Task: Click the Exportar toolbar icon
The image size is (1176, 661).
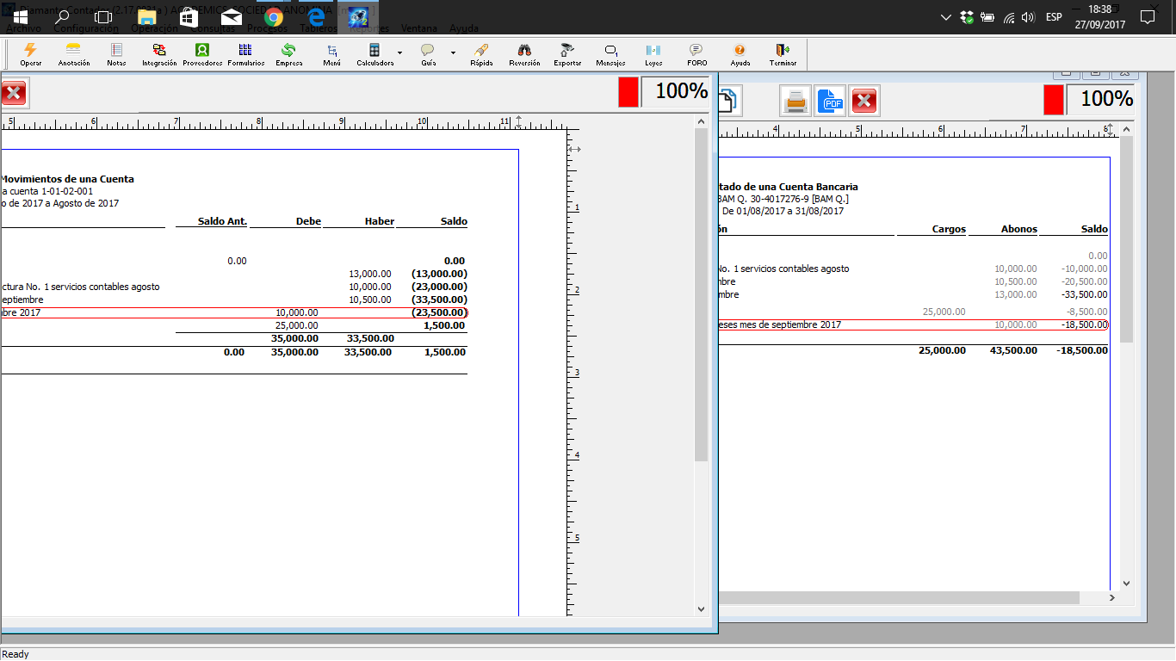Action: [567, 54]
